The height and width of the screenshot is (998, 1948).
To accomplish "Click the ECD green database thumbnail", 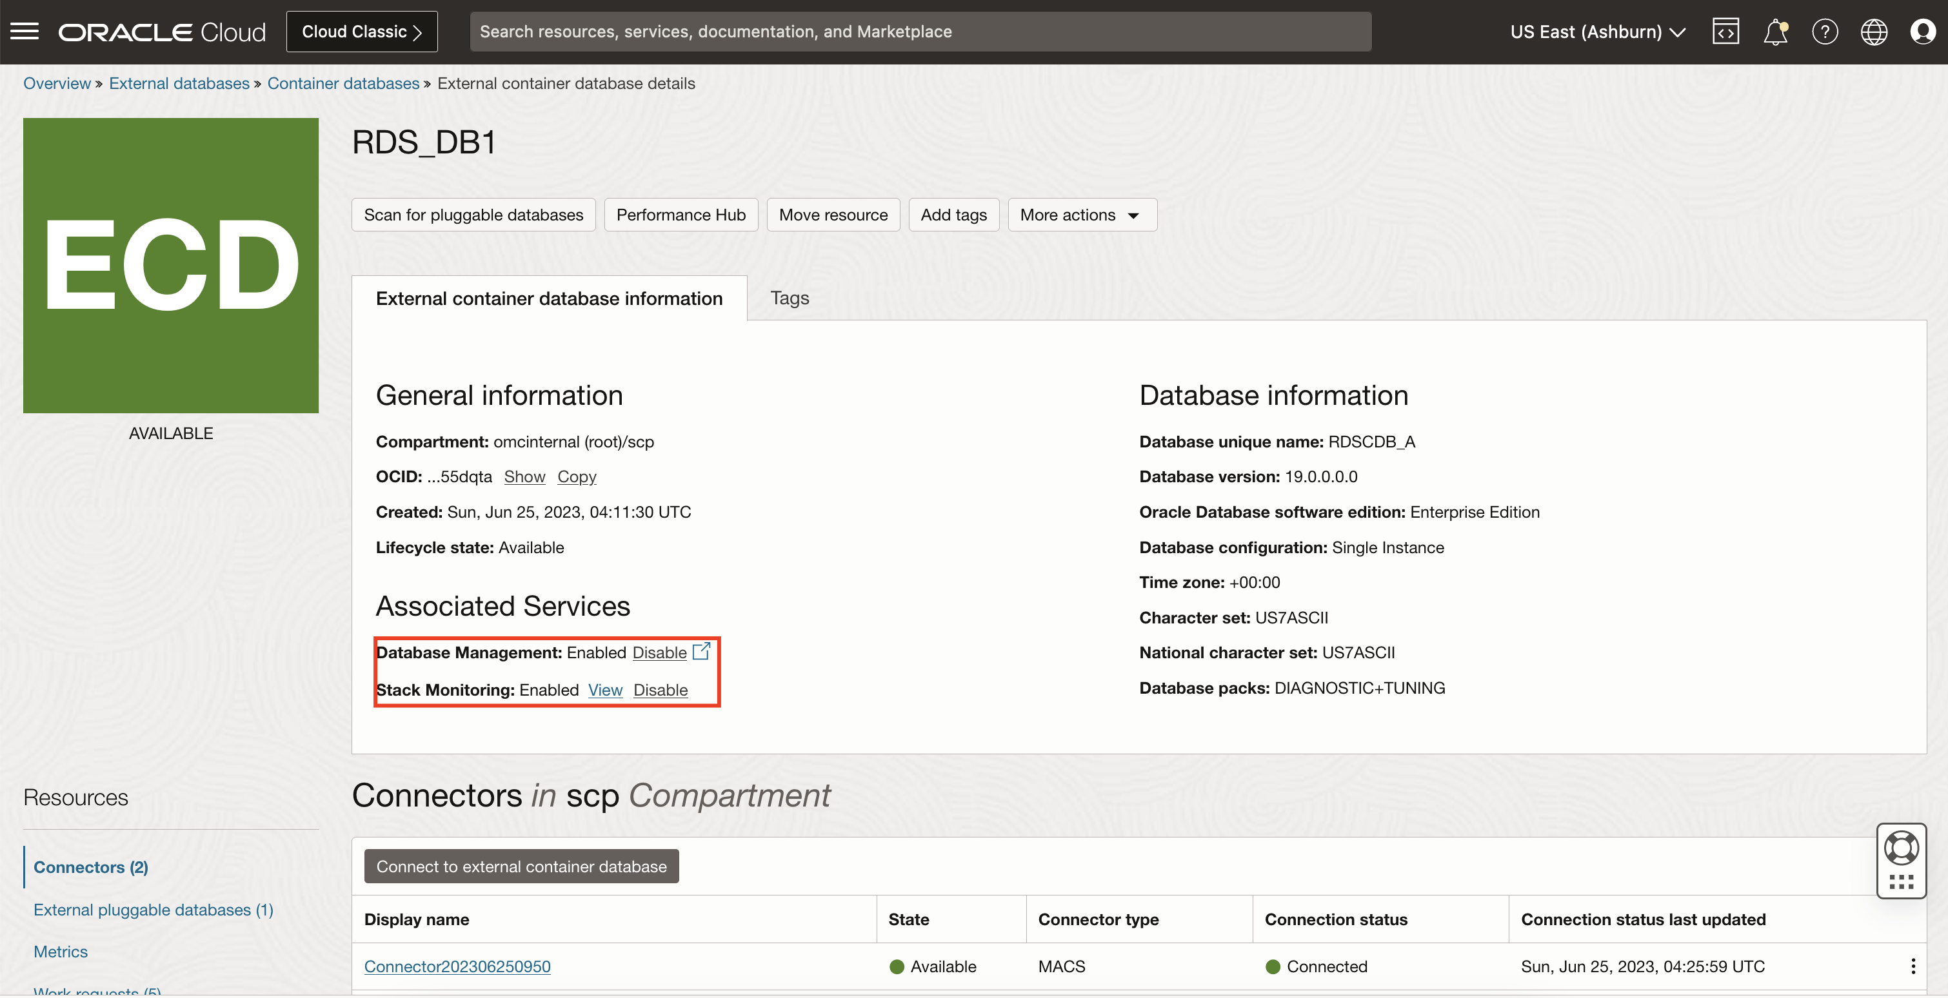I will tap(171, 266).
